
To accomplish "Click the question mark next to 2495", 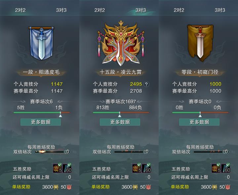I will tap(146, 84).
